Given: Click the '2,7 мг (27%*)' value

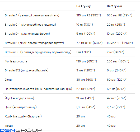Looking at the screenshot, I should [116, 107].
